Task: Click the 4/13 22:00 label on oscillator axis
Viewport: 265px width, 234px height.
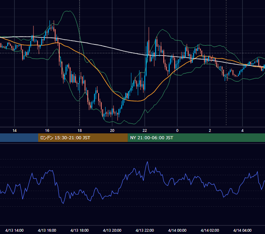Action: pos(145,230)
